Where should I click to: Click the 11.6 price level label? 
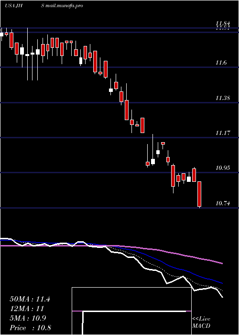pos(221,63)
